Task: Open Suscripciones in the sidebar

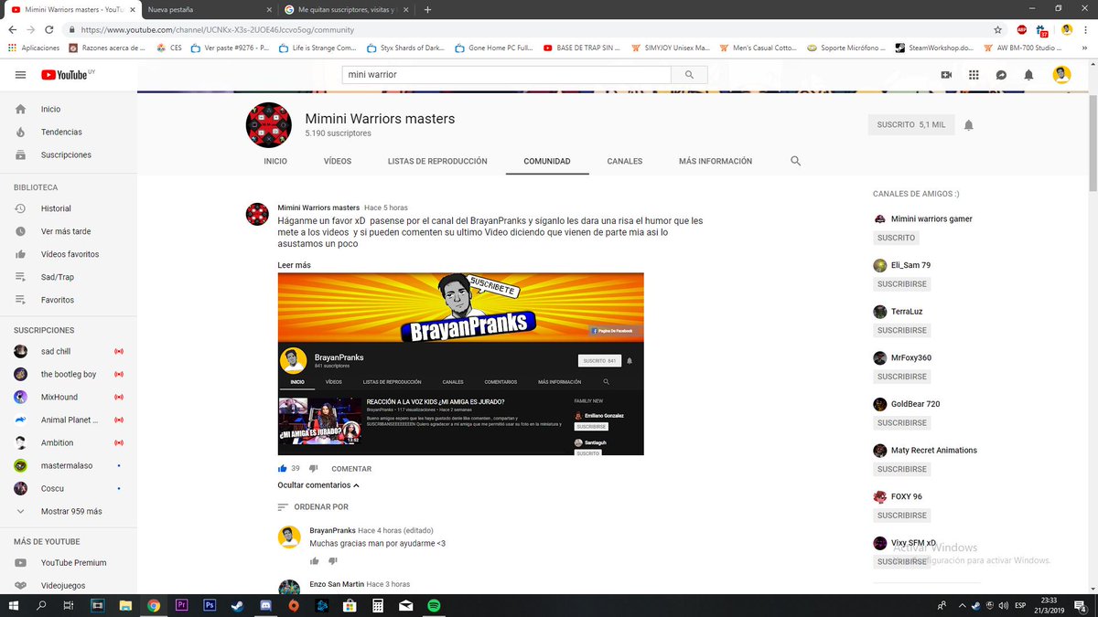Action: pos(69,154)
